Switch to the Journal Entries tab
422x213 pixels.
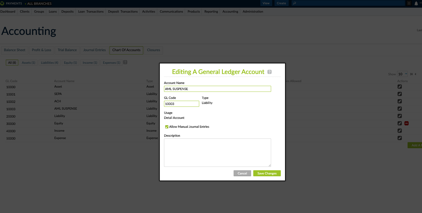(94, 50)
